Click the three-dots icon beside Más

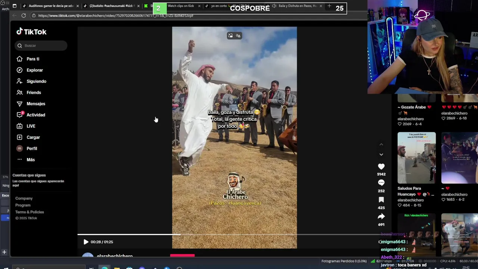(19, 160)
